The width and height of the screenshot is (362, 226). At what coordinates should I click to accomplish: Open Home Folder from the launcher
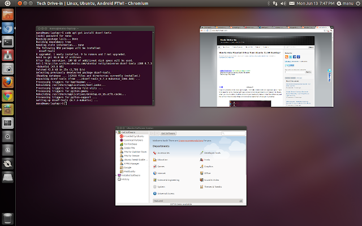click(7, 15)
